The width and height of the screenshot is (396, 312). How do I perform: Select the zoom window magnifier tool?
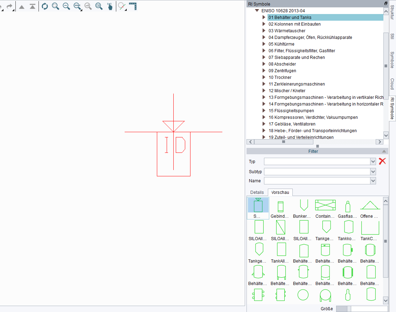pyautogui.click(x=56, y=6)
